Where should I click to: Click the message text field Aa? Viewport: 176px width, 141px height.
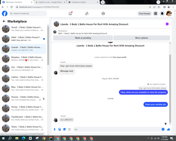pos(117,129)
